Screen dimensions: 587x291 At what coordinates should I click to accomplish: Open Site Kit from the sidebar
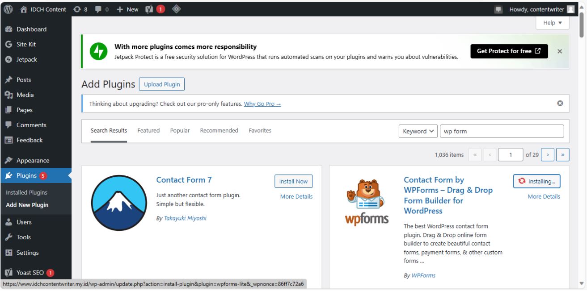click(27, 44)
